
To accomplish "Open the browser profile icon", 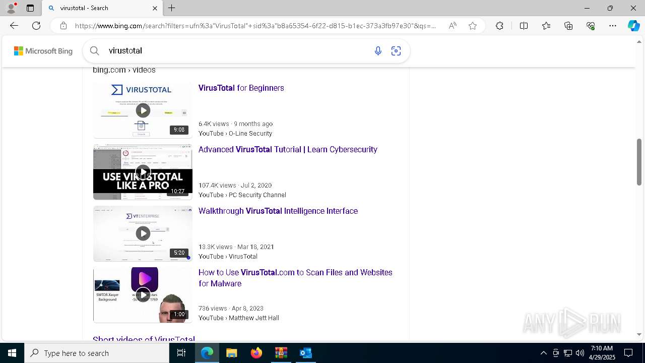I will click(11, 8).
